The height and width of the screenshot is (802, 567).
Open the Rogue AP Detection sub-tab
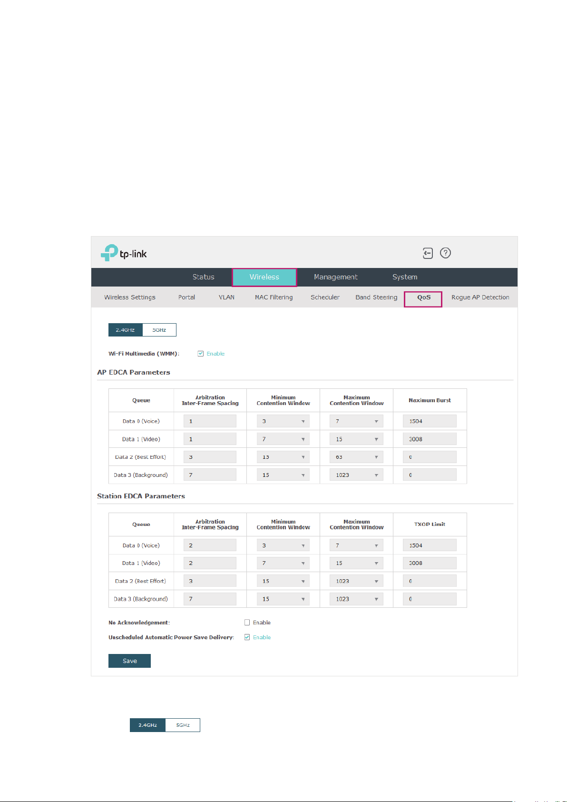tap(480, 297)
